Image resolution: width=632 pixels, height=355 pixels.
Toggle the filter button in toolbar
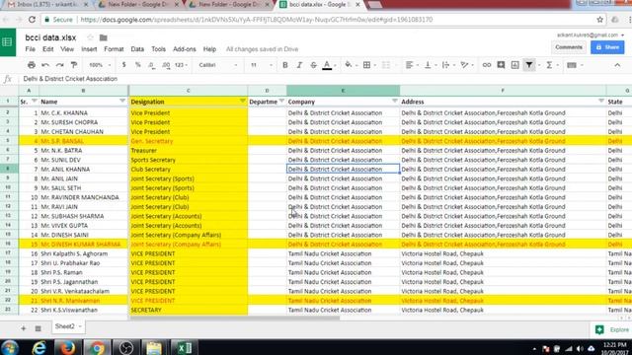click(x=529, y=65)
